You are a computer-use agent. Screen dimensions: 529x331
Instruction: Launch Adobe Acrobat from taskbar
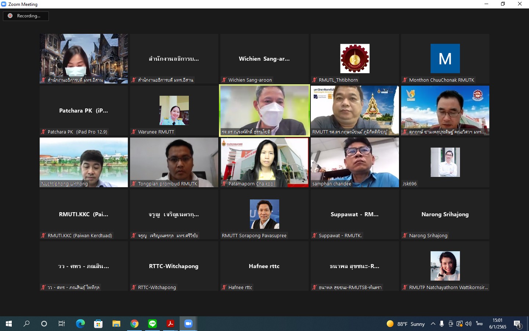(170, 324)
